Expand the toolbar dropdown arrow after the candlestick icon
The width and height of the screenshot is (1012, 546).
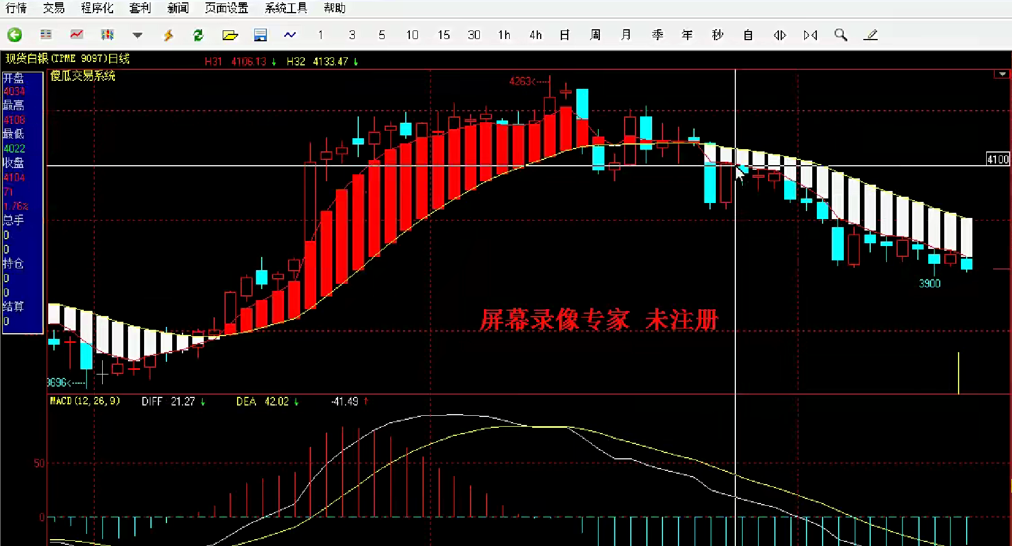click(x=137, y=36)
